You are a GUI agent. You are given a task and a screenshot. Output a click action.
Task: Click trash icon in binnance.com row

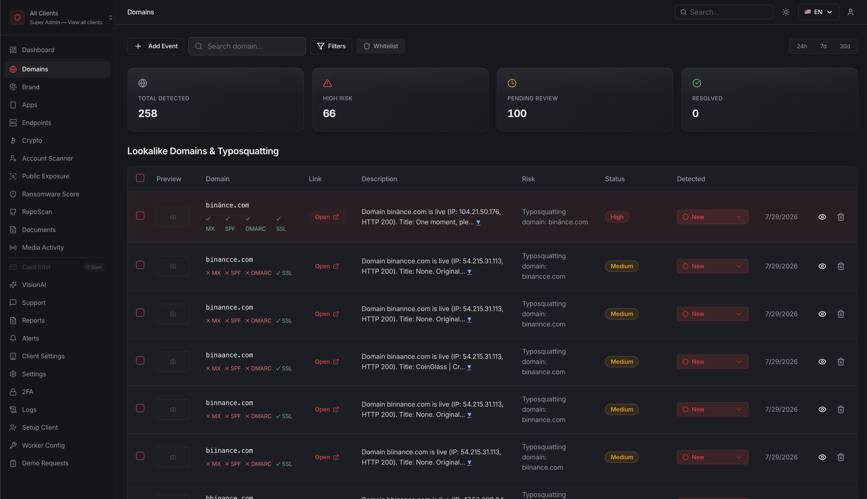(x=841, y=410)
